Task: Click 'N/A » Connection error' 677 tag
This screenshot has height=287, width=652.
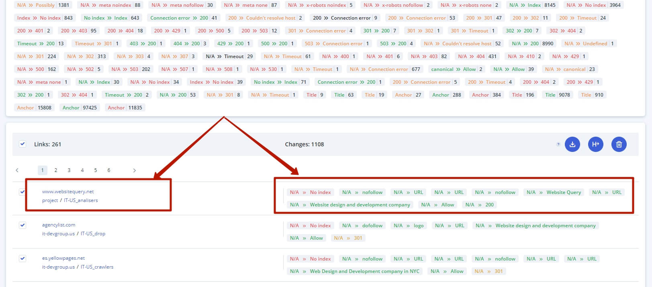Action: (x=385, y=69)
